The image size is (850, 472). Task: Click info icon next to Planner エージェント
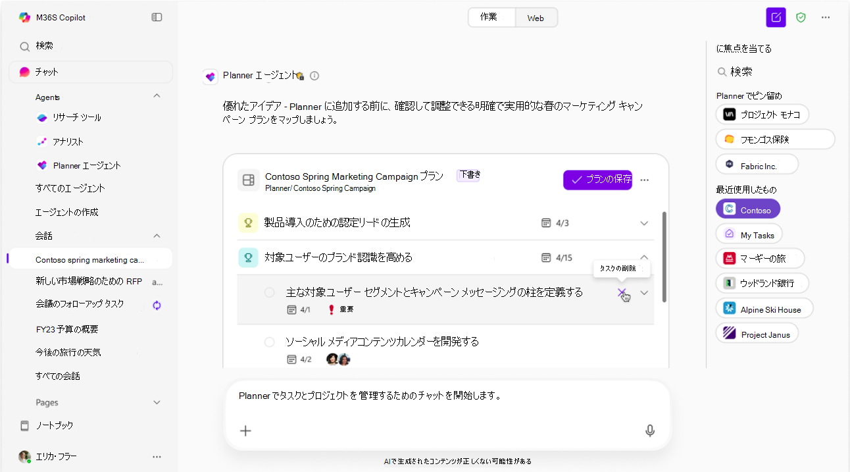point(314,76)
